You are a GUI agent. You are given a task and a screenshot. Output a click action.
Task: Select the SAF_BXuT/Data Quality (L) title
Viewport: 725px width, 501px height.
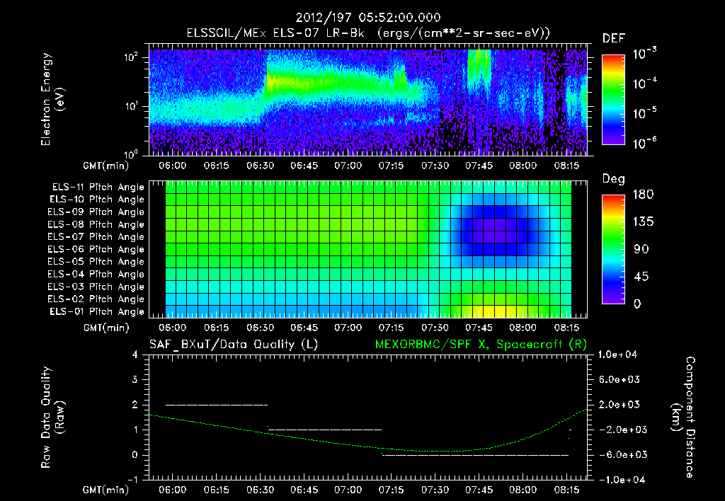pyautogui.click(x=234, y=345)
